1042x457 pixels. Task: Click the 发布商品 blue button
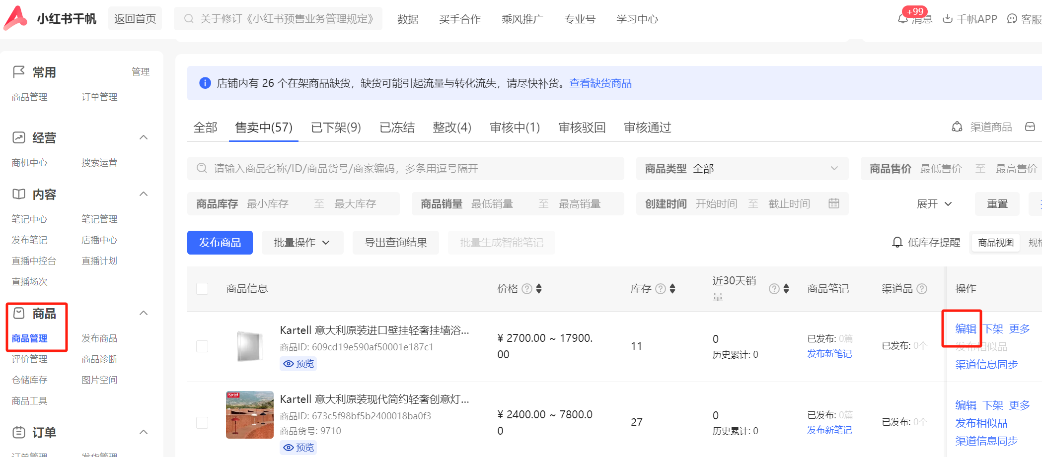[x=220, y=243]
